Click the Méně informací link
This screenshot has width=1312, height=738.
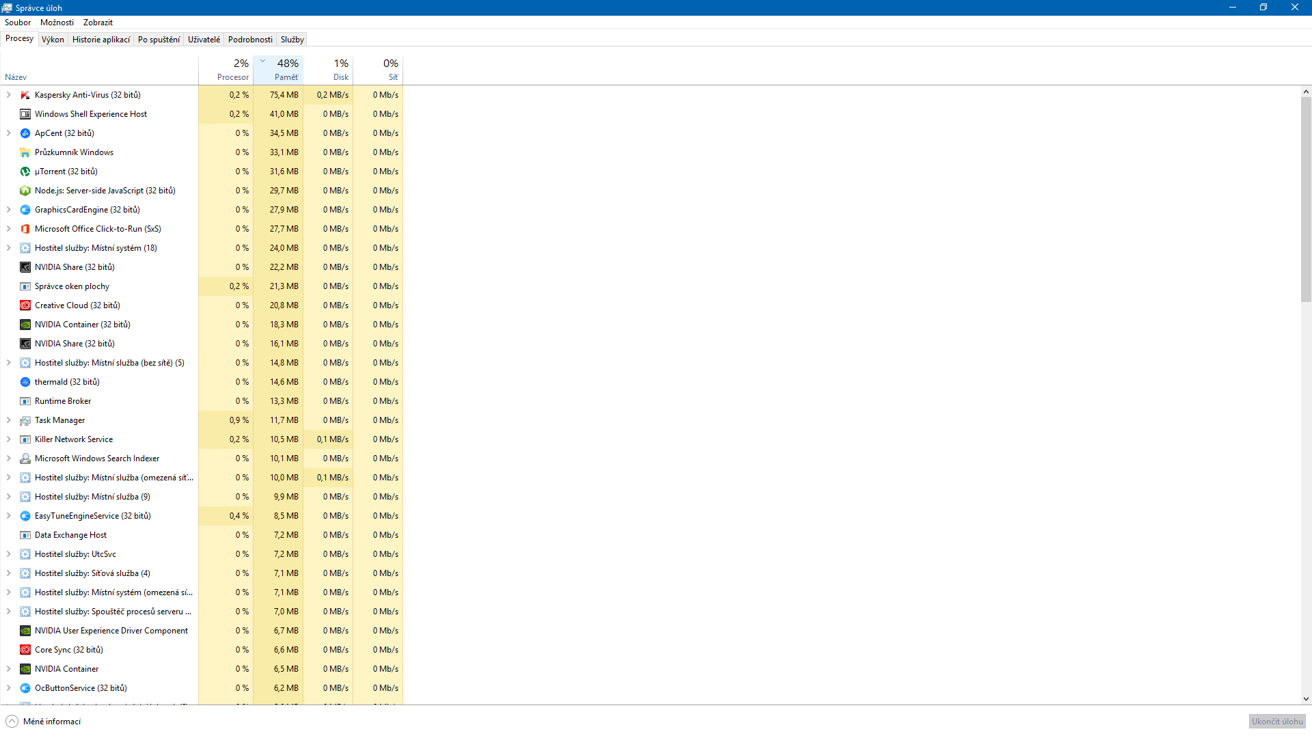(52, 722)
